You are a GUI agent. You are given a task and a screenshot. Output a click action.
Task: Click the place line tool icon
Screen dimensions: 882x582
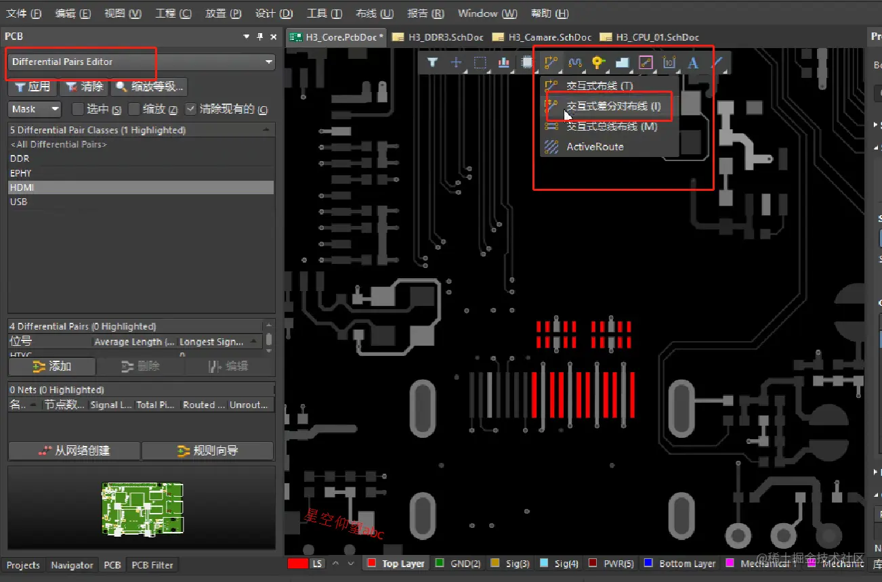[717, 62]
